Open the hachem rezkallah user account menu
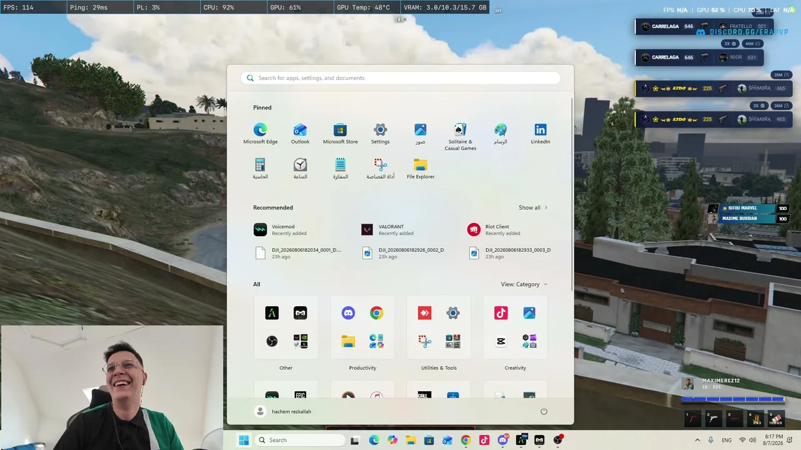This screenshot has width=801, height=450. (283, 411)
